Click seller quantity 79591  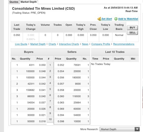(x=77, y=65)
